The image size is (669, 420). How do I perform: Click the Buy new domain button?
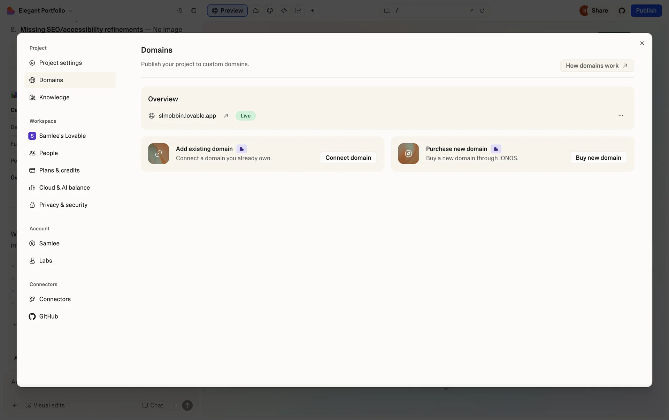[598, 158]
